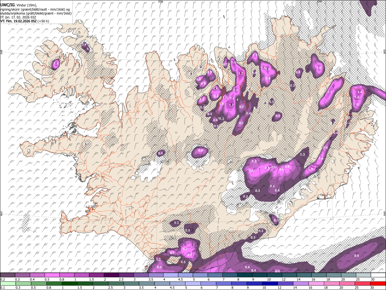The image size is (386, 290).
Task: Select the 'slydda/snjókoma (grátt/bleikt/grænt' line
Action: (36, 13)
